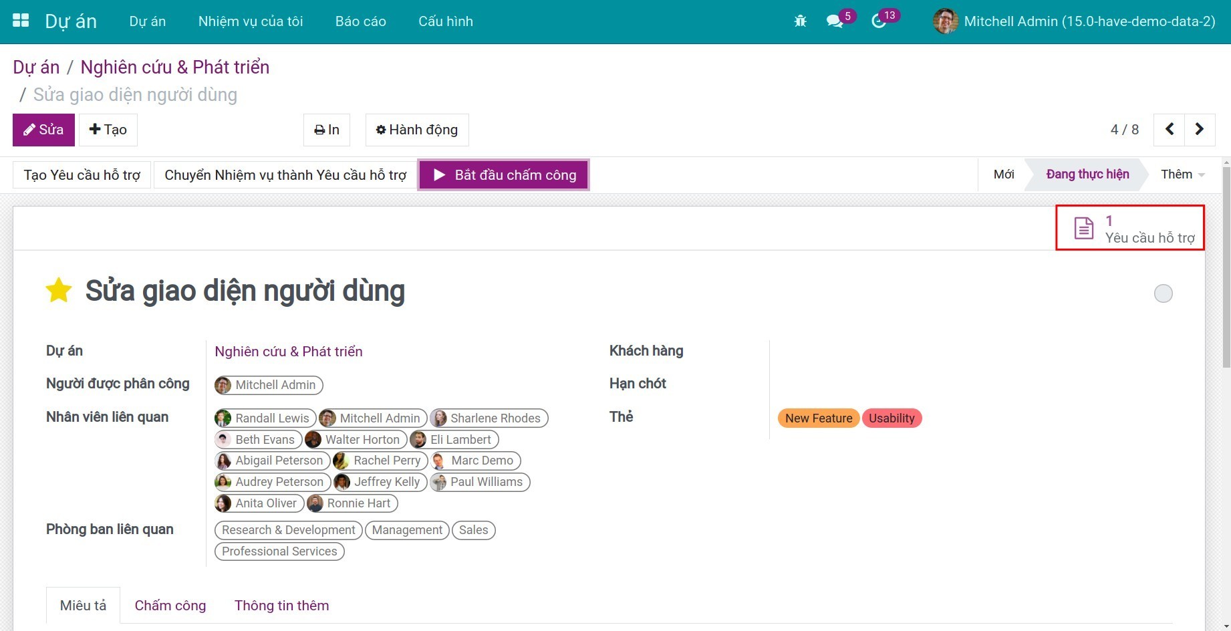This screenshot has width=1231, height=631.
Task: Open the Nghiên cứu & Phát triển project link
Action: click(x=288, y=352)
